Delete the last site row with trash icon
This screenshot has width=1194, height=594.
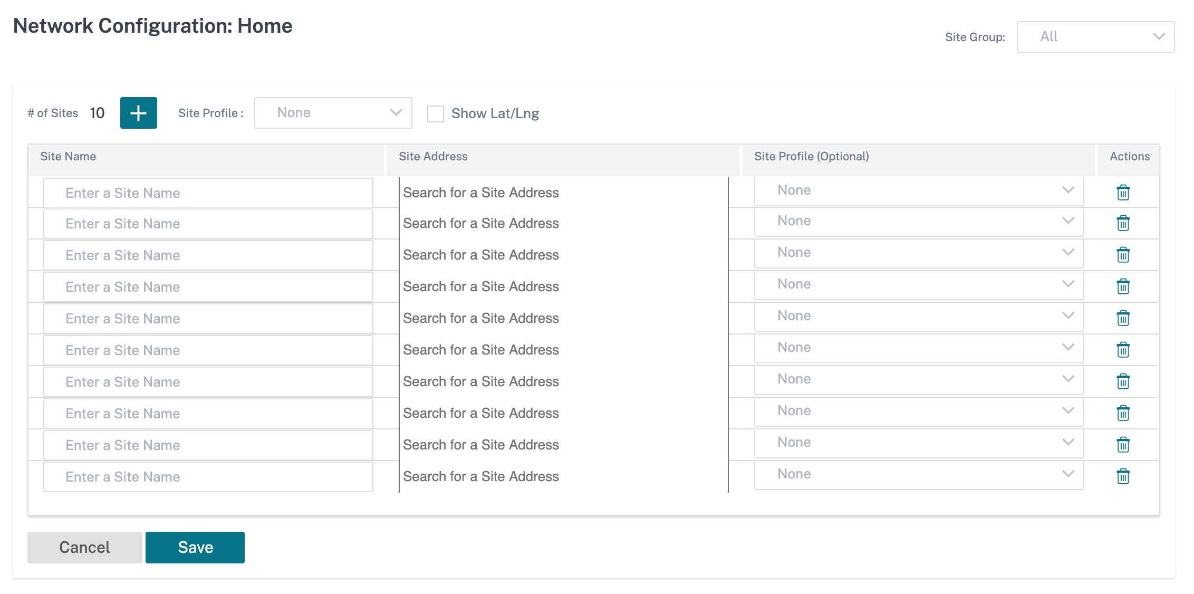pos(1123,476)
